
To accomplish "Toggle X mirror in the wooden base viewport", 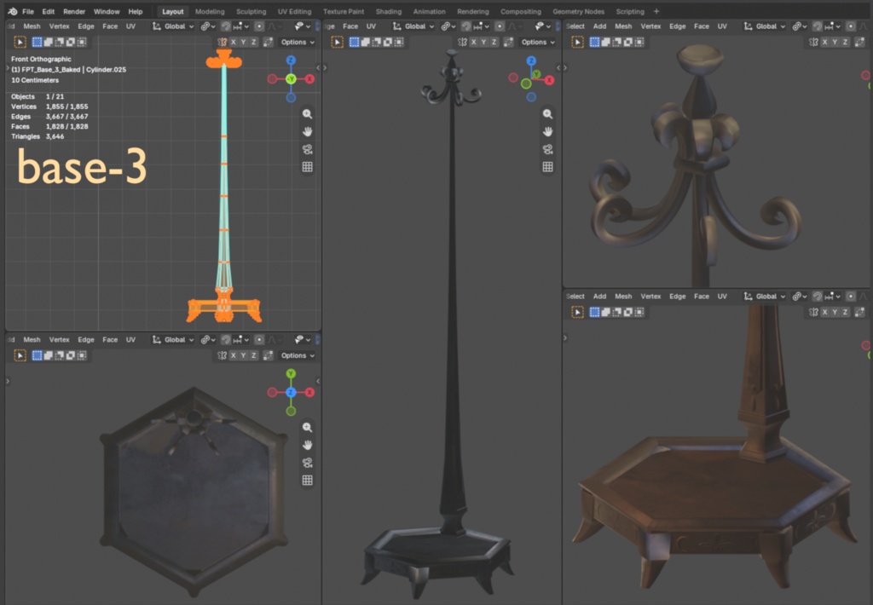I will [825, 312].
